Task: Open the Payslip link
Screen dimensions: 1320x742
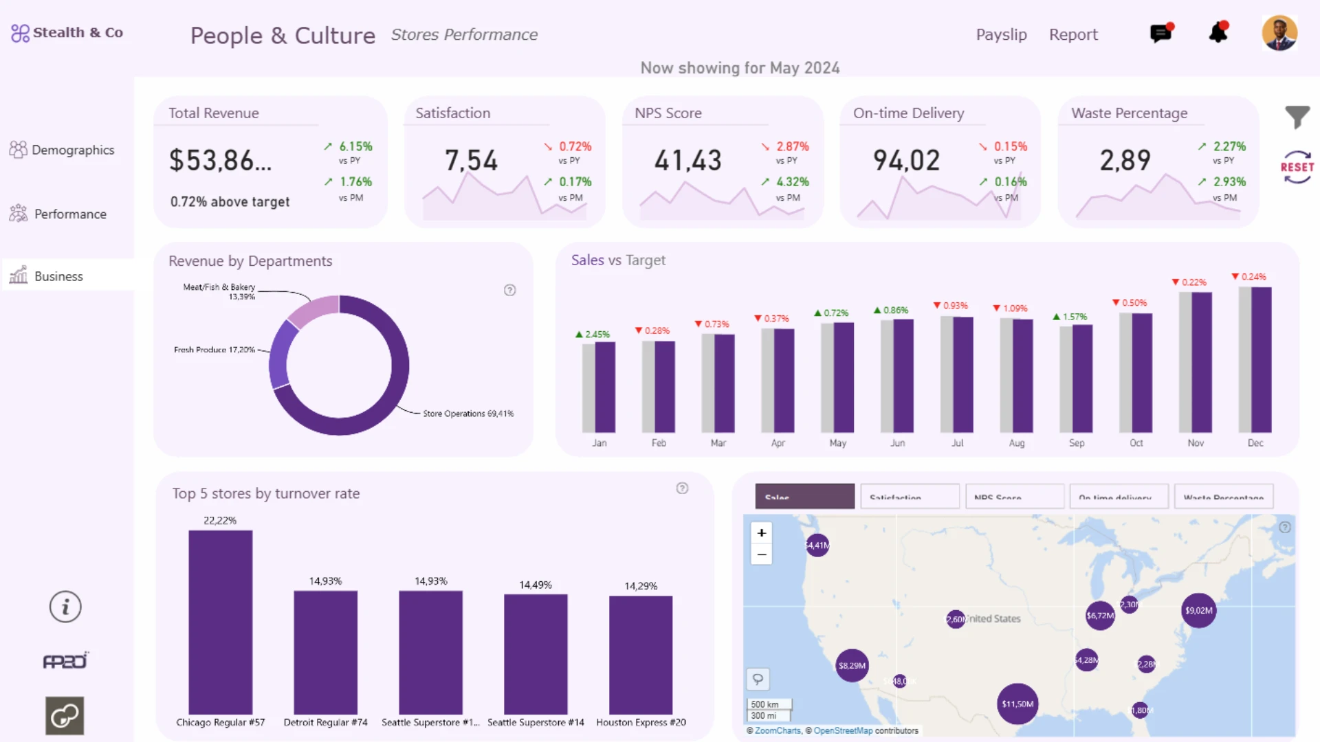Action: (x=1001, y=34)
